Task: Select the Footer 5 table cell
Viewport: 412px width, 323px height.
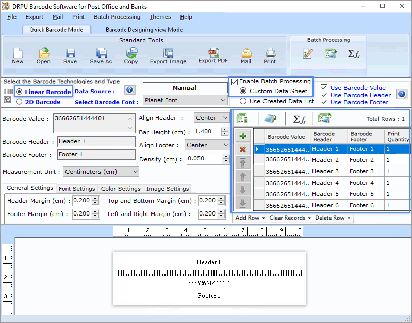Action: 366,194
